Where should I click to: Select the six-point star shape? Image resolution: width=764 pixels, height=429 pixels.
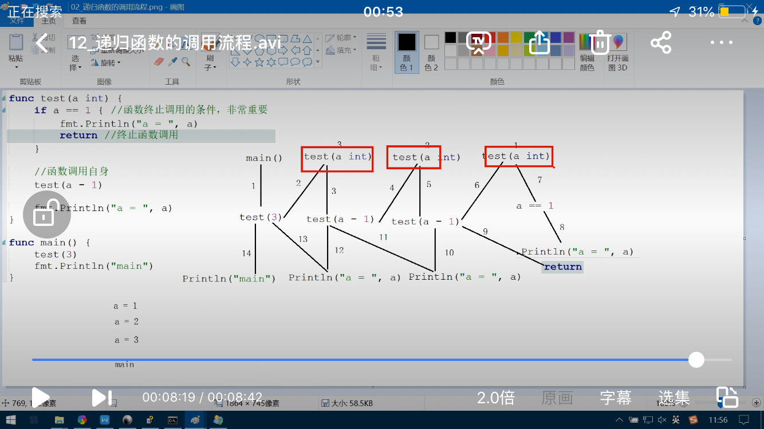(271, 62)
